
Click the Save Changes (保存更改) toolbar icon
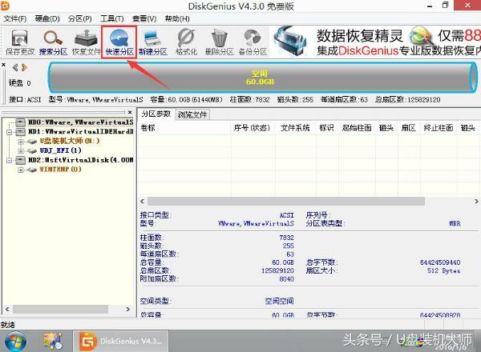[20, 42]
